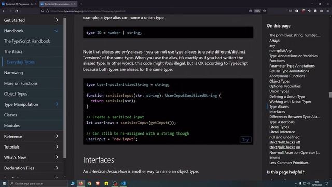Click the address bar URL field
This screenshot has width=332, height=187.
point(148,11)
